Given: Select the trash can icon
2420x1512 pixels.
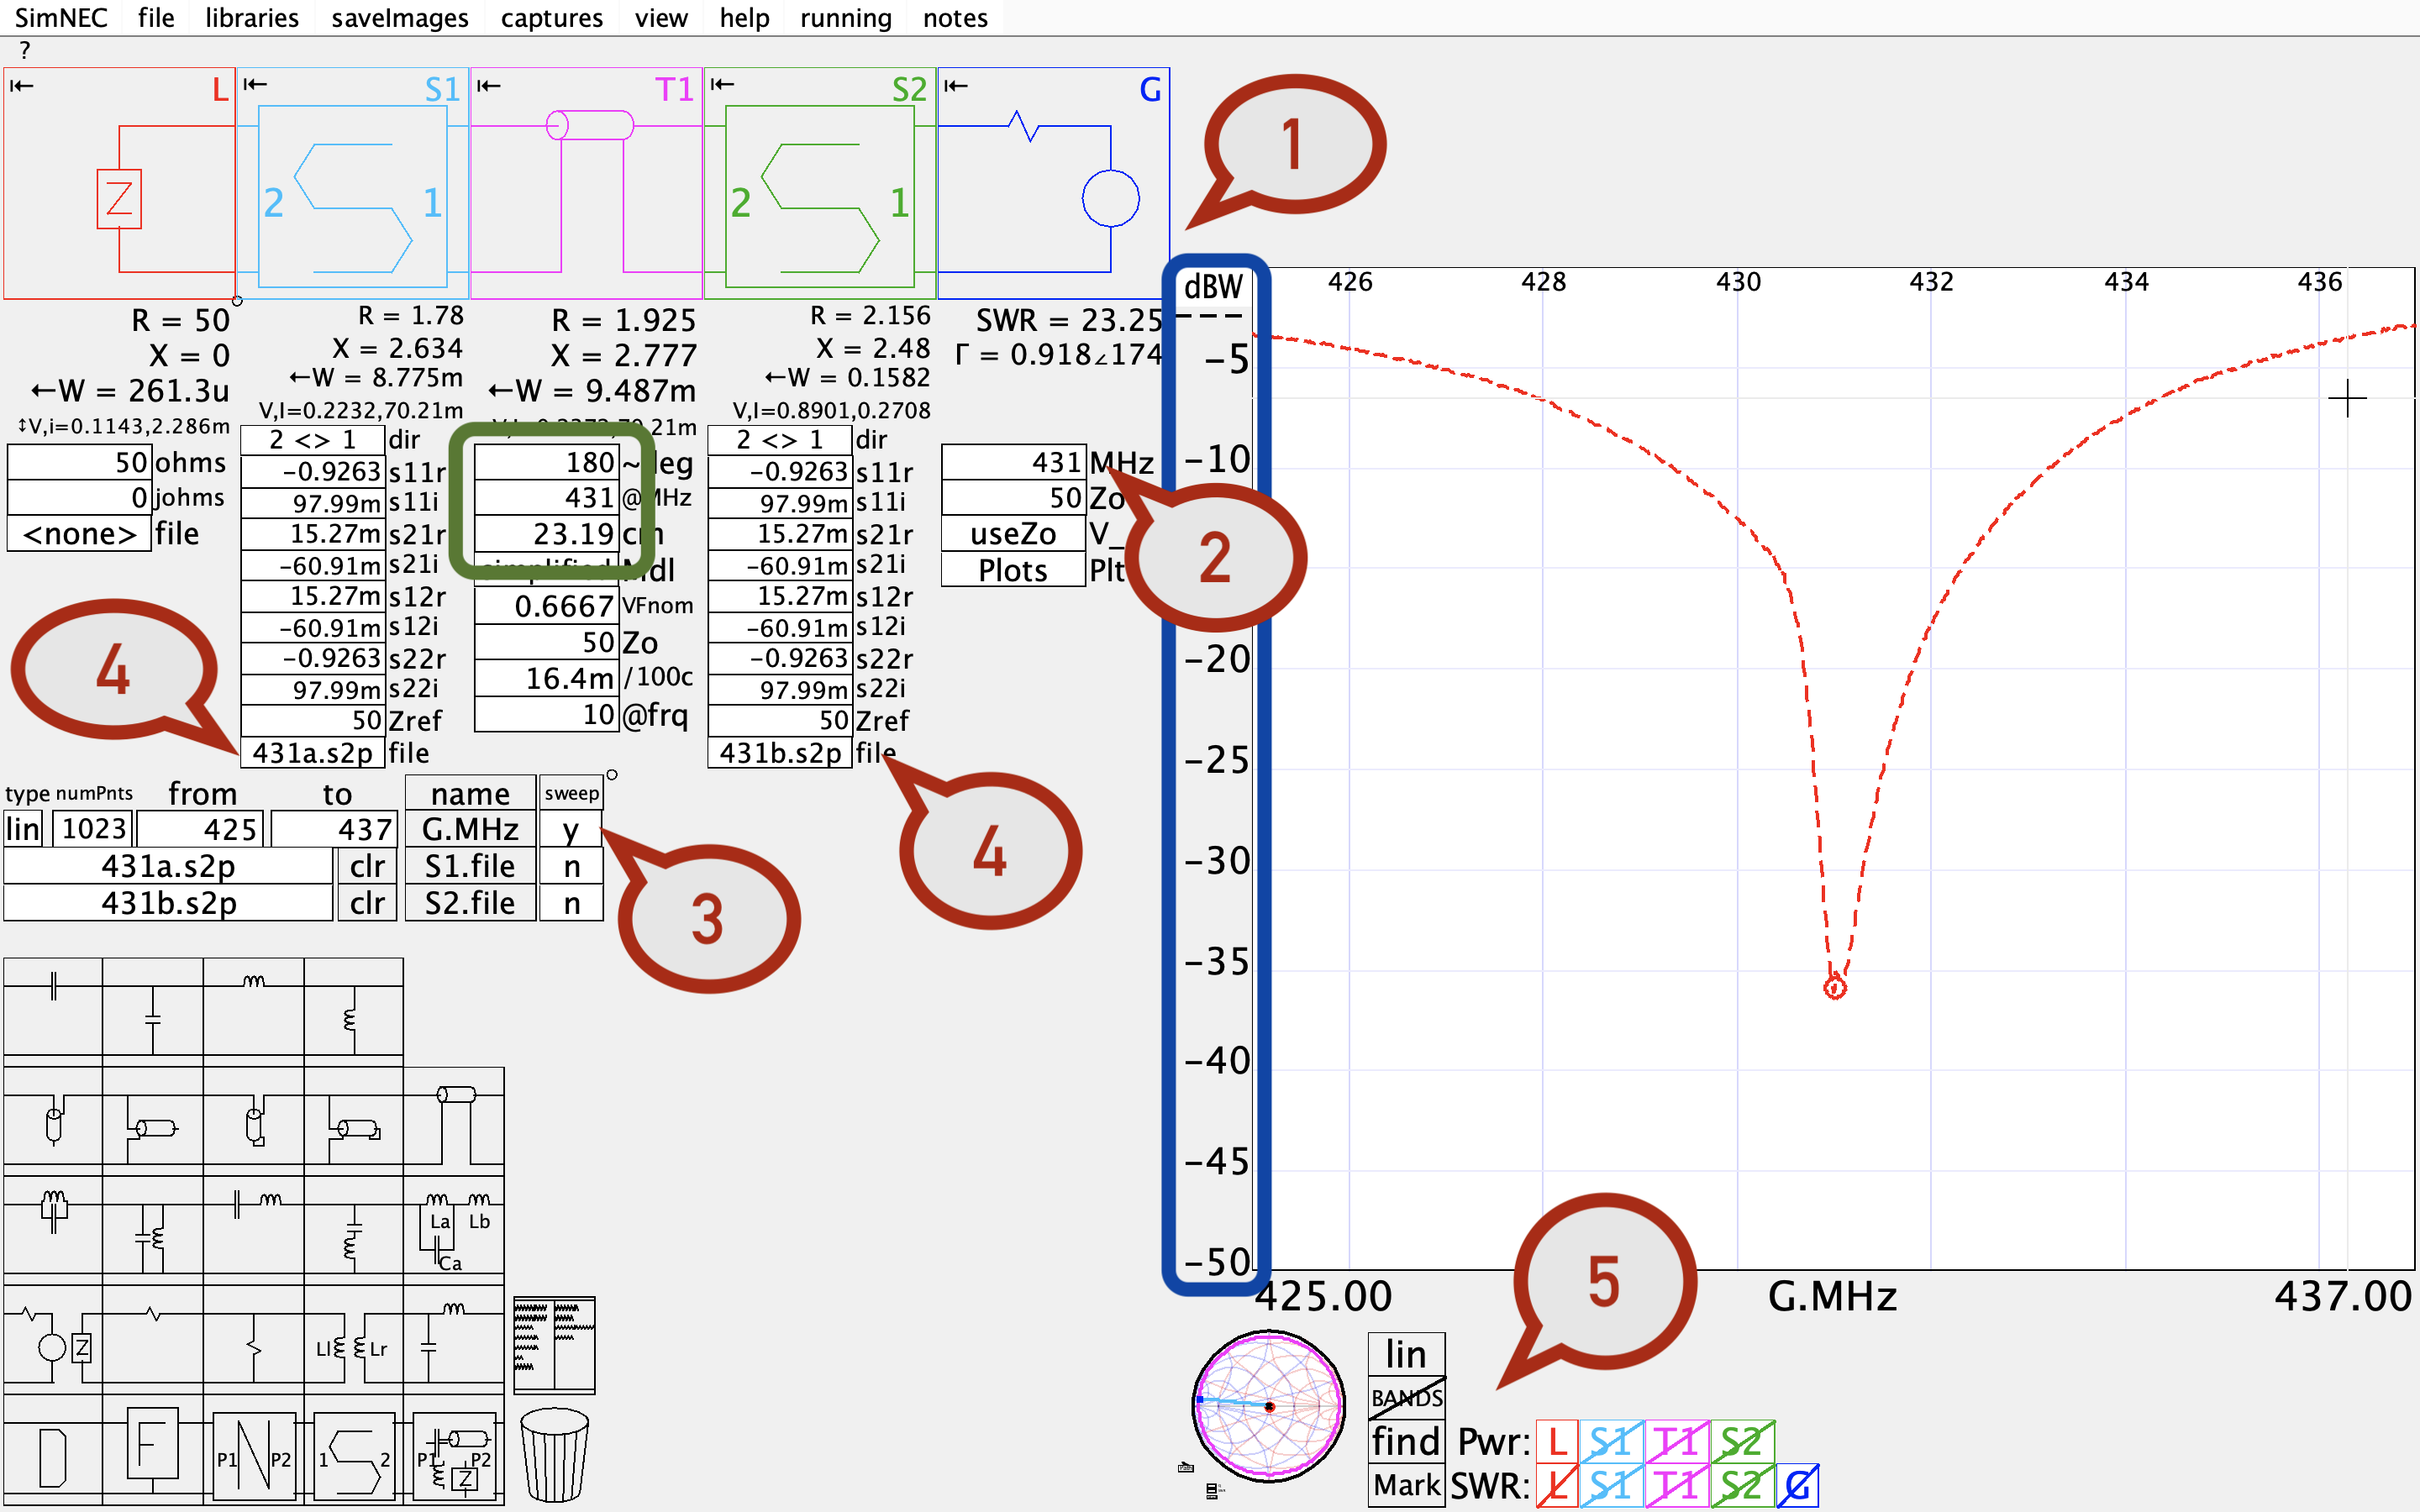Looking at the screenshot, I should tap(553, 1454).
